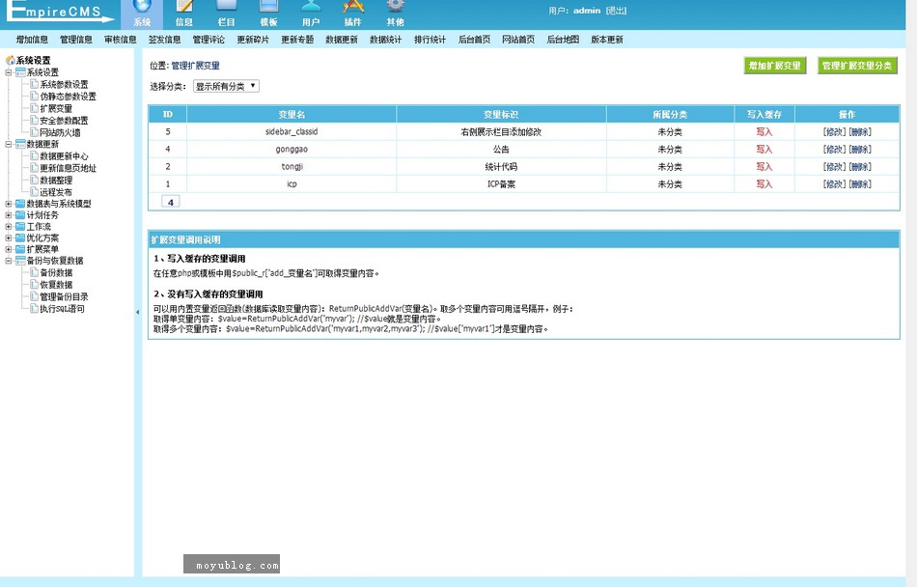The width and height of the screenshot is (917, 587).
Task: Click the 插件 (Plugin) icon
Action: [x=353, y=12]
